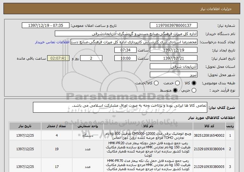
Task: Click quantity cell 19 in row 2
Action: 57,149
